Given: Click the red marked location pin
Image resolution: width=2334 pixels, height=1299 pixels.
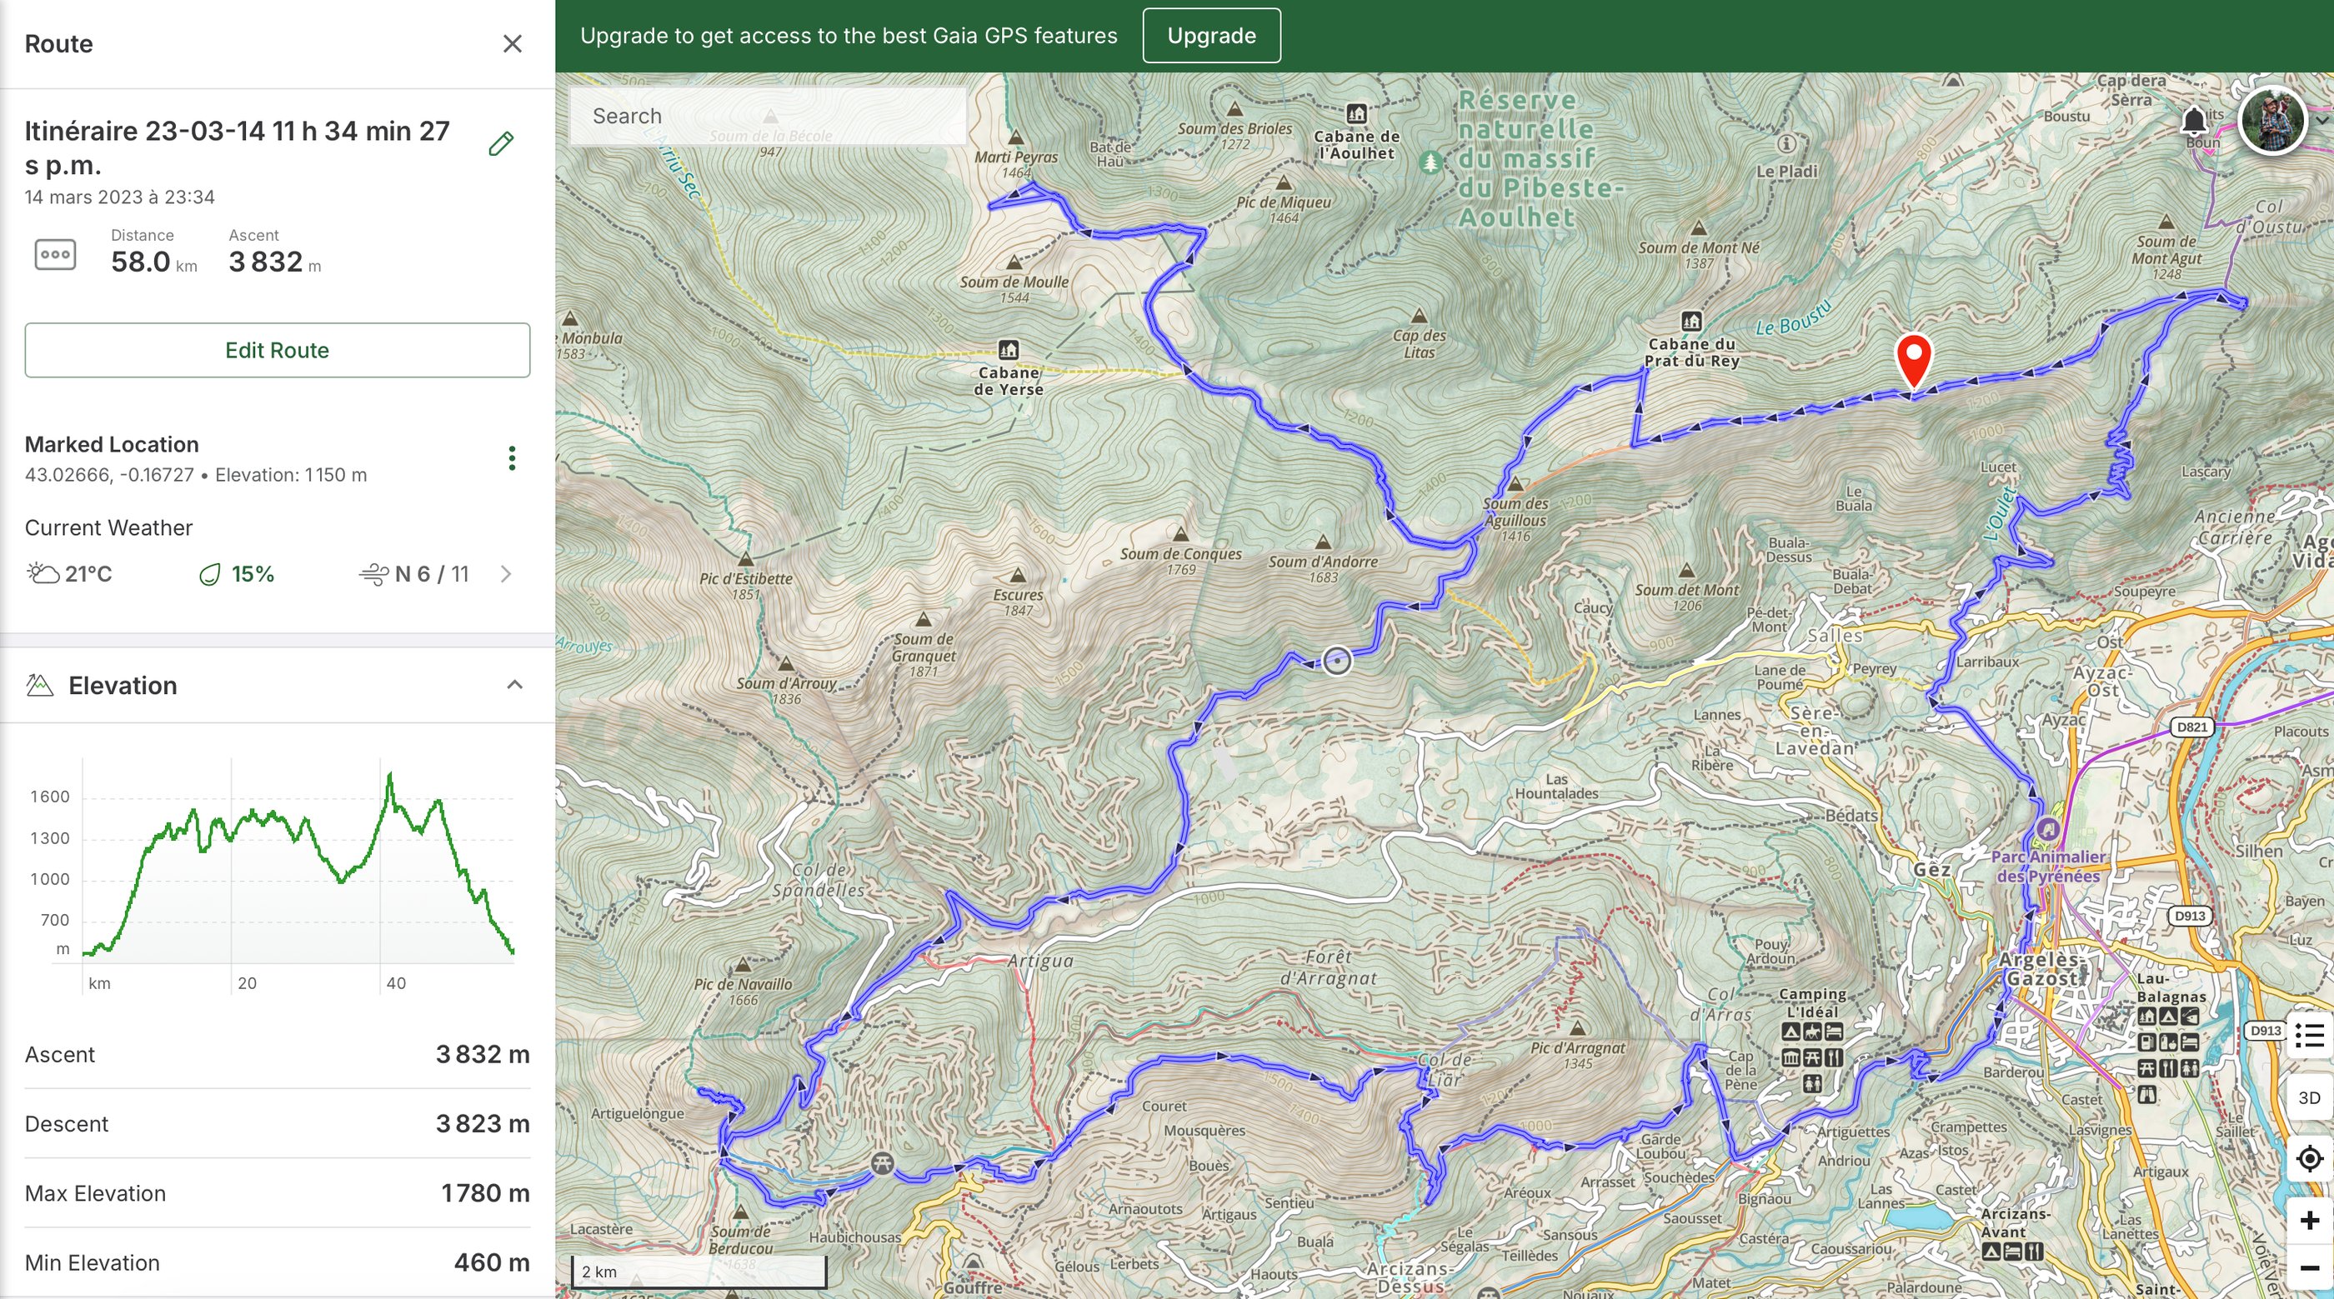Looking at the screenshot, I should tap(1914, 357).
